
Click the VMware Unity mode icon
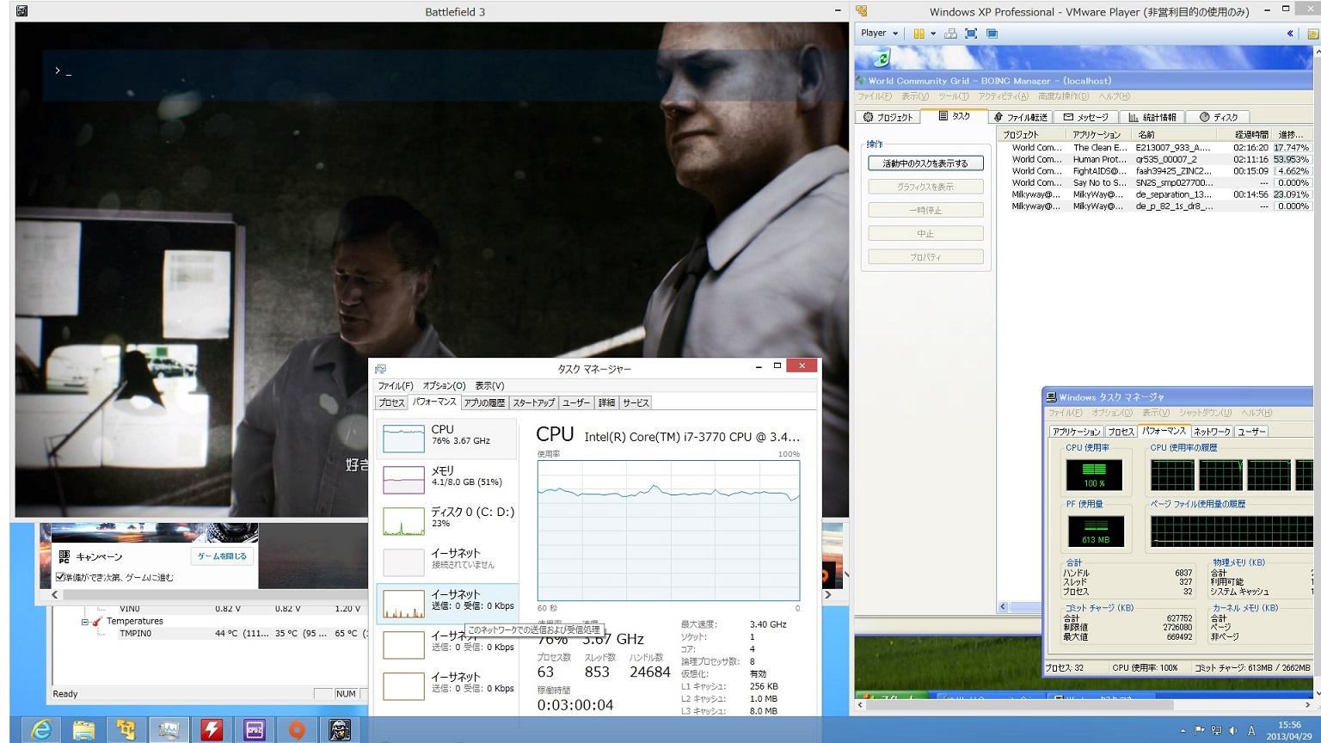click(x=992, y=34)
